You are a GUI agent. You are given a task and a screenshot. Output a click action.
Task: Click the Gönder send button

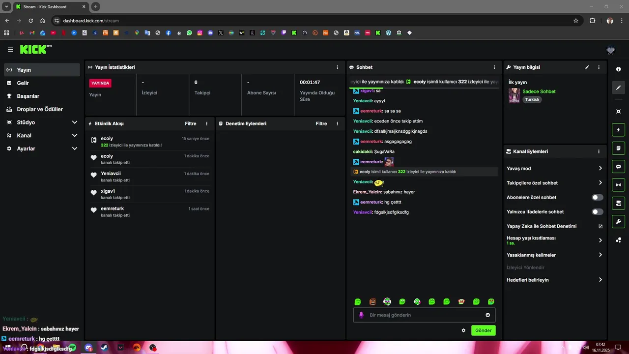point(483,330)
